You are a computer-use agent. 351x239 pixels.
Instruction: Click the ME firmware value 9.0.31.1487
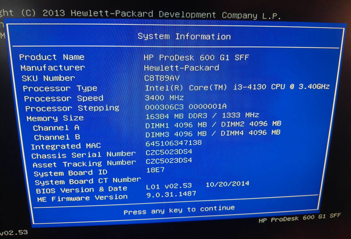click(x=171, y=194)
